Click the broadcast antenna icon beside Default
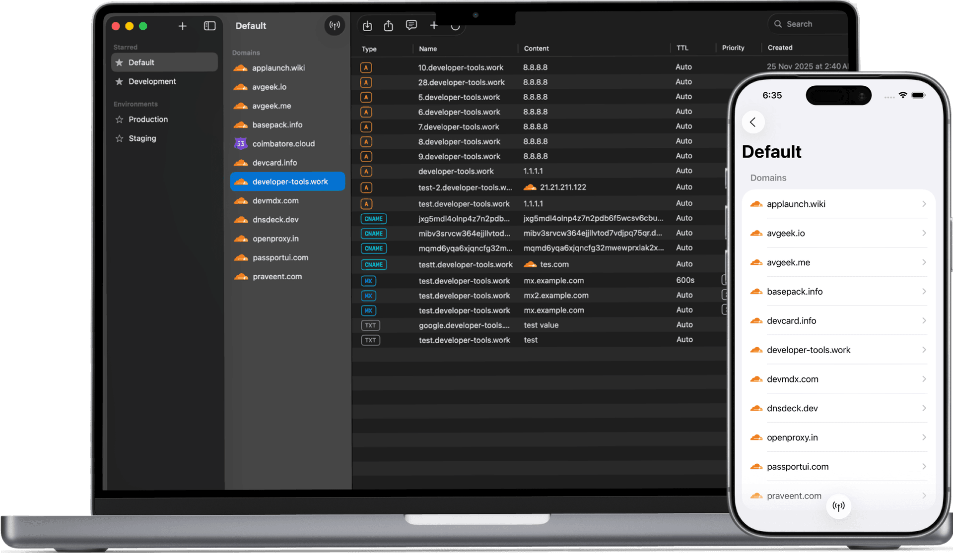The height and width of the screenshot is (553, 953). click(x=335, y=25)
